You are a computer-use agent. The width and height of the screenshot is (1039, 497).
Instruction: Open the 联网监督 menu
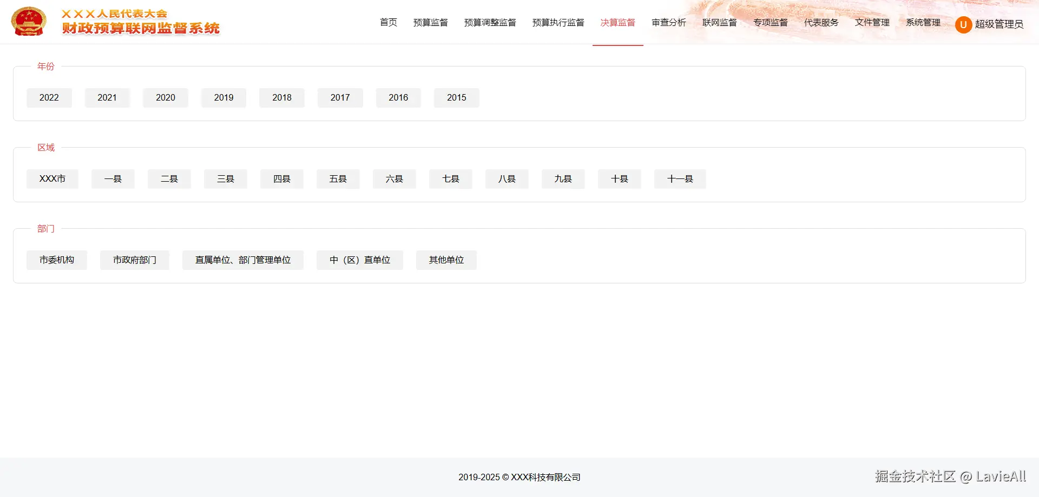tap(719, 22)
